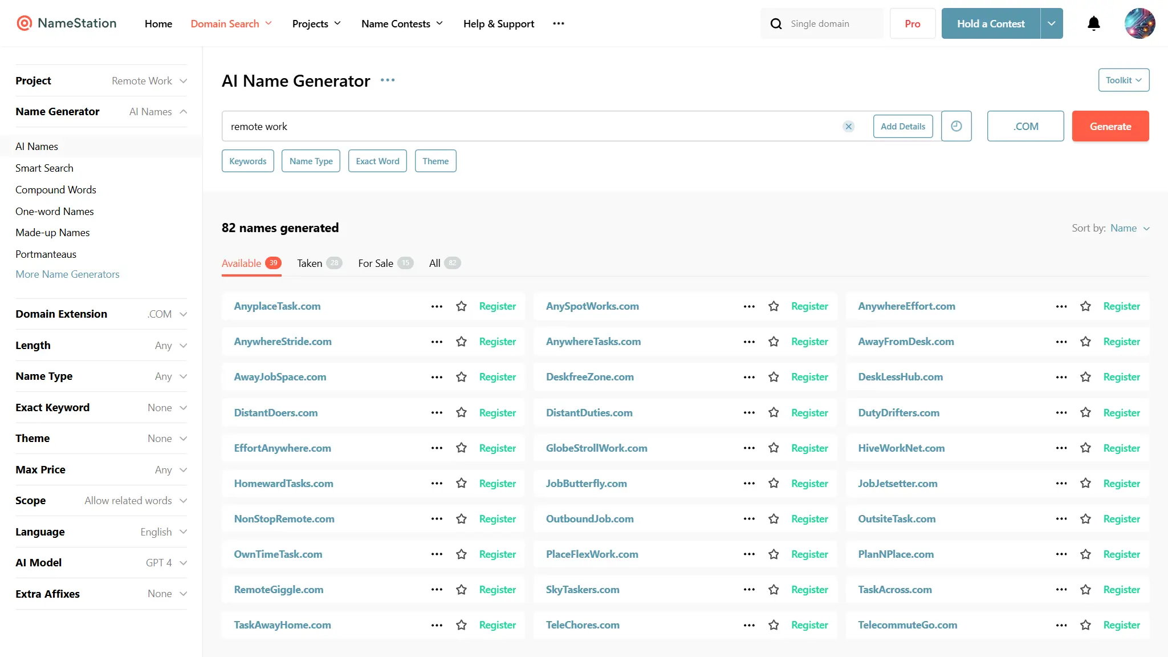Open more options for DistantDoers.com
Screen dimensions: 1168x657
click(437, 413)
